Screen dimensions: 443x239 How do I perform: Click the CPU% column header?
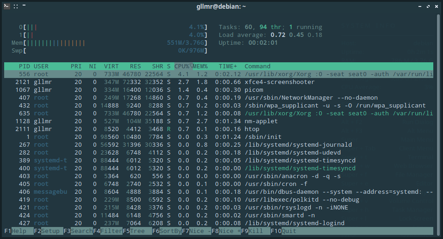pos(184,66)
